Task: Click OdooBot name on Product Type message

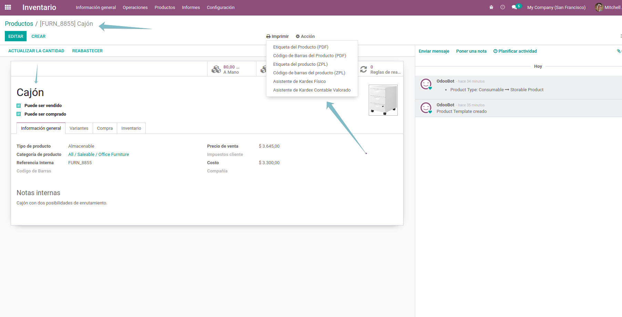Action: [x=445, y=81]
